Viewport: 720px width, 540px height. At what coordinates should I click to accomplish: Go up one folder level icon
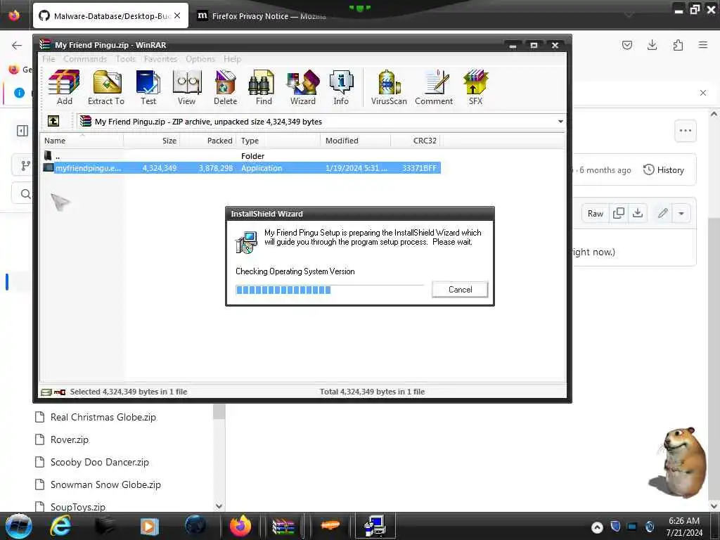coord(53,121)
